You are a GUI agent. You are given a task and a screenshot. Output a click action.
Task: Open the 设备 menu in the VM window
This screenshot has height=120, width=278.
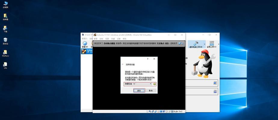(x=119, y=39)
